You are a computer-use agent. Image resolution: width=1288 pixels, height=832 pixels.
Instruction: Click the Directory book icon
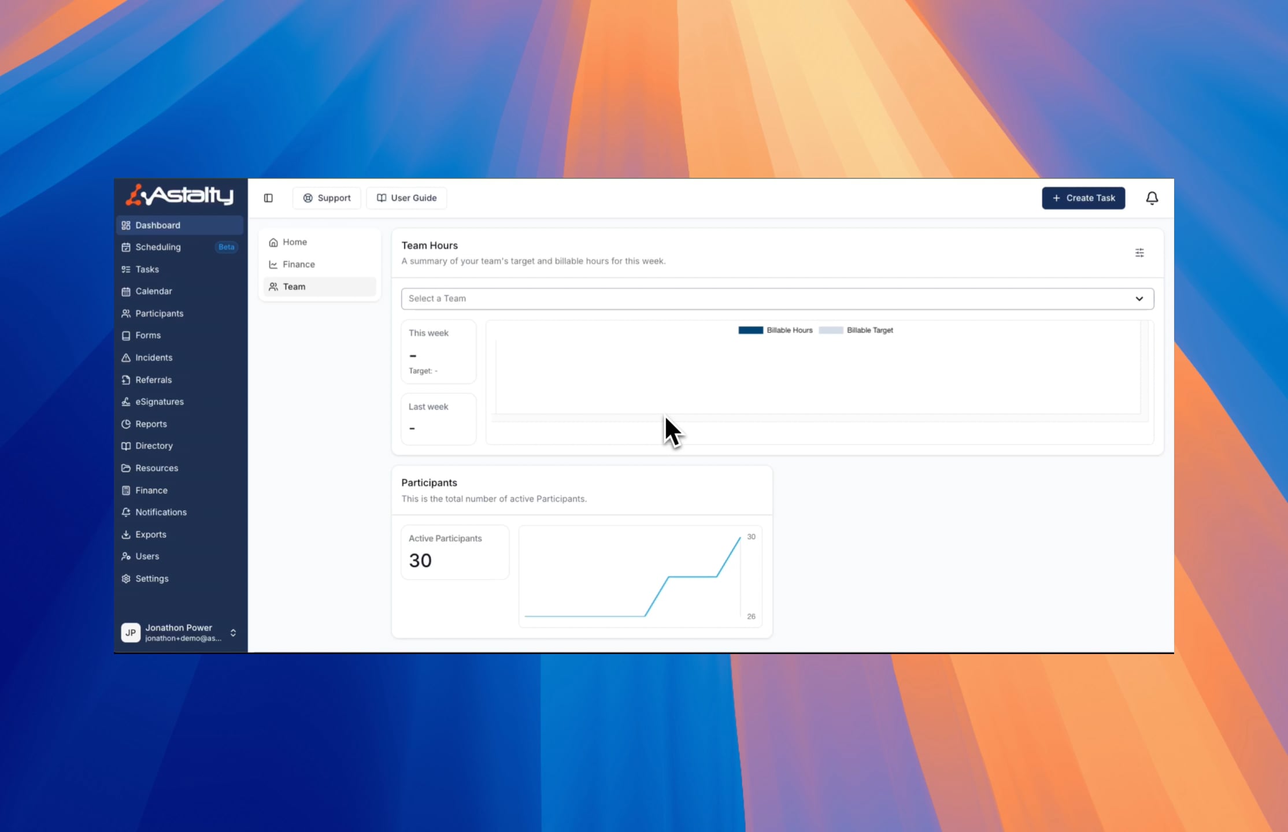point(126,446)
